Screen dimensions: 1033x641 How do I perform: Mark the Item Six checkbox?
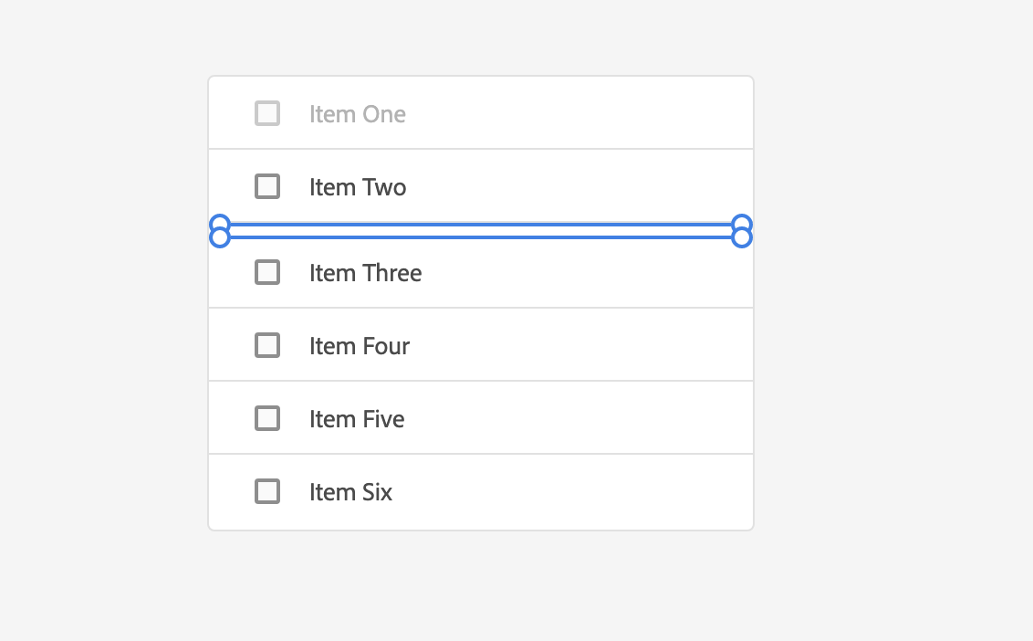coord(267,491)
